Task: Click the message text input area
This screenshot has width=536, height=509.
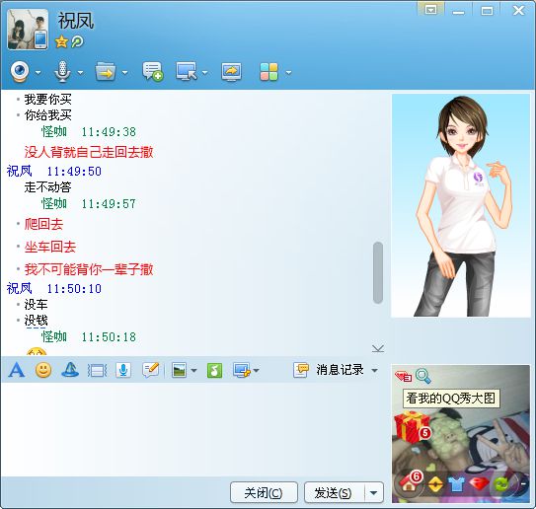Action: tap(194, 429)
